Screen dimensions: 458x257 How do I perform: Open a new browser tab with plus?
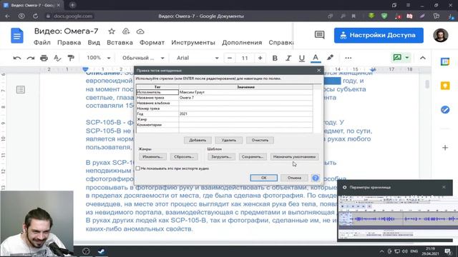pyautogui.click(x=72, y=5)
